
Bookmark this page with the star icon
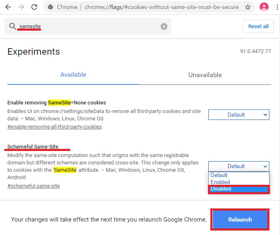click(248, 7)
